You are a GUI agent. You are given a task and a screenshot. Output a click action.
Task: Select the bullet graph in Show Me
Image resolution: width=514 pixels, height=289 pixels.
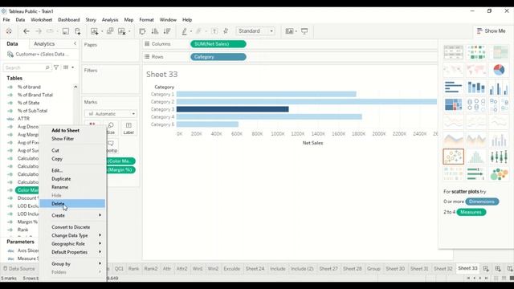click(476, 173)
